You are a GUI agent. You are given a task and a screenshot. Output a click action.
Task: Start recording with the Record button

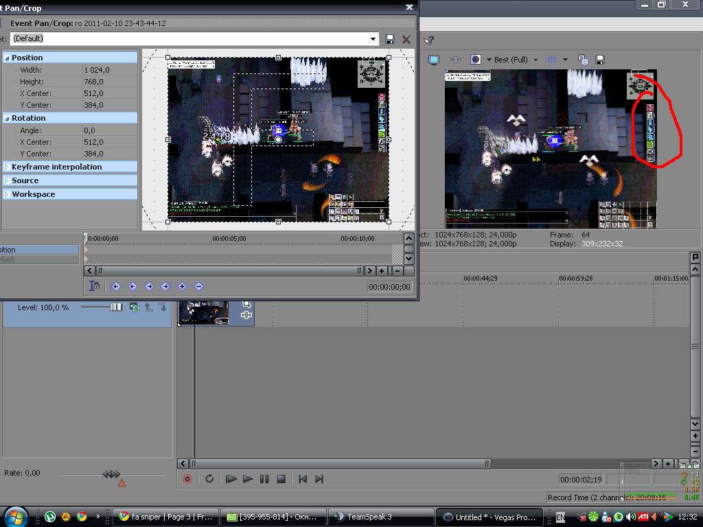click(x=187, y=479)
